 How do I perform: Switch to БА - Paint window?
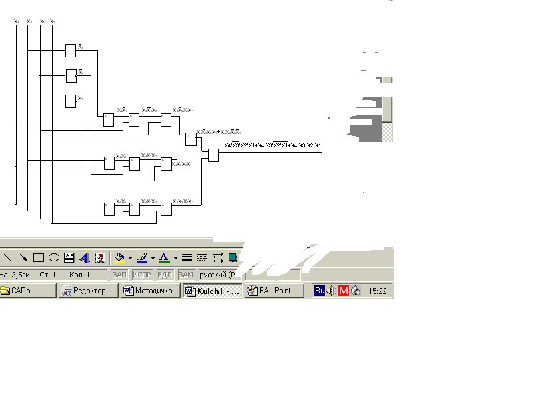(274, 291)
